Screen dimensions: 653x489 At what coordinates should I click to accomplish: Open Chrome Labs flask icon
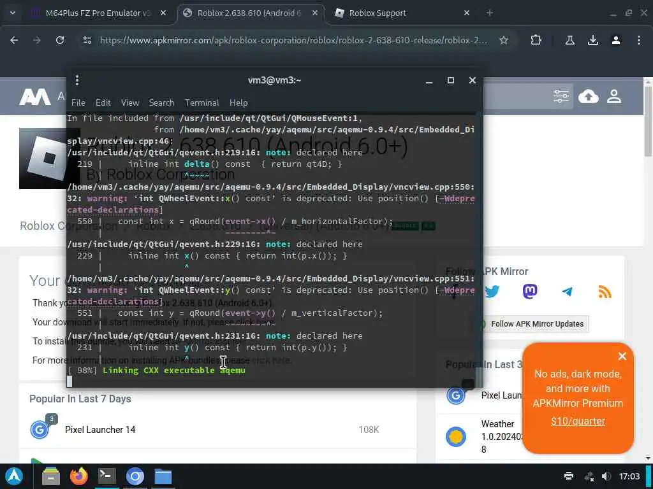(x=569, y=40)
